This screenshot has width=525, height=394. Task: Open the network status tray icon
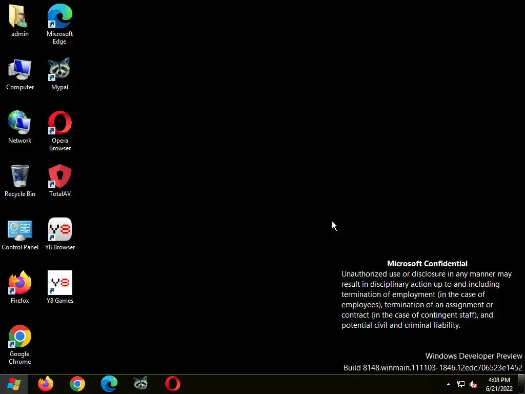tap(461, 384)
